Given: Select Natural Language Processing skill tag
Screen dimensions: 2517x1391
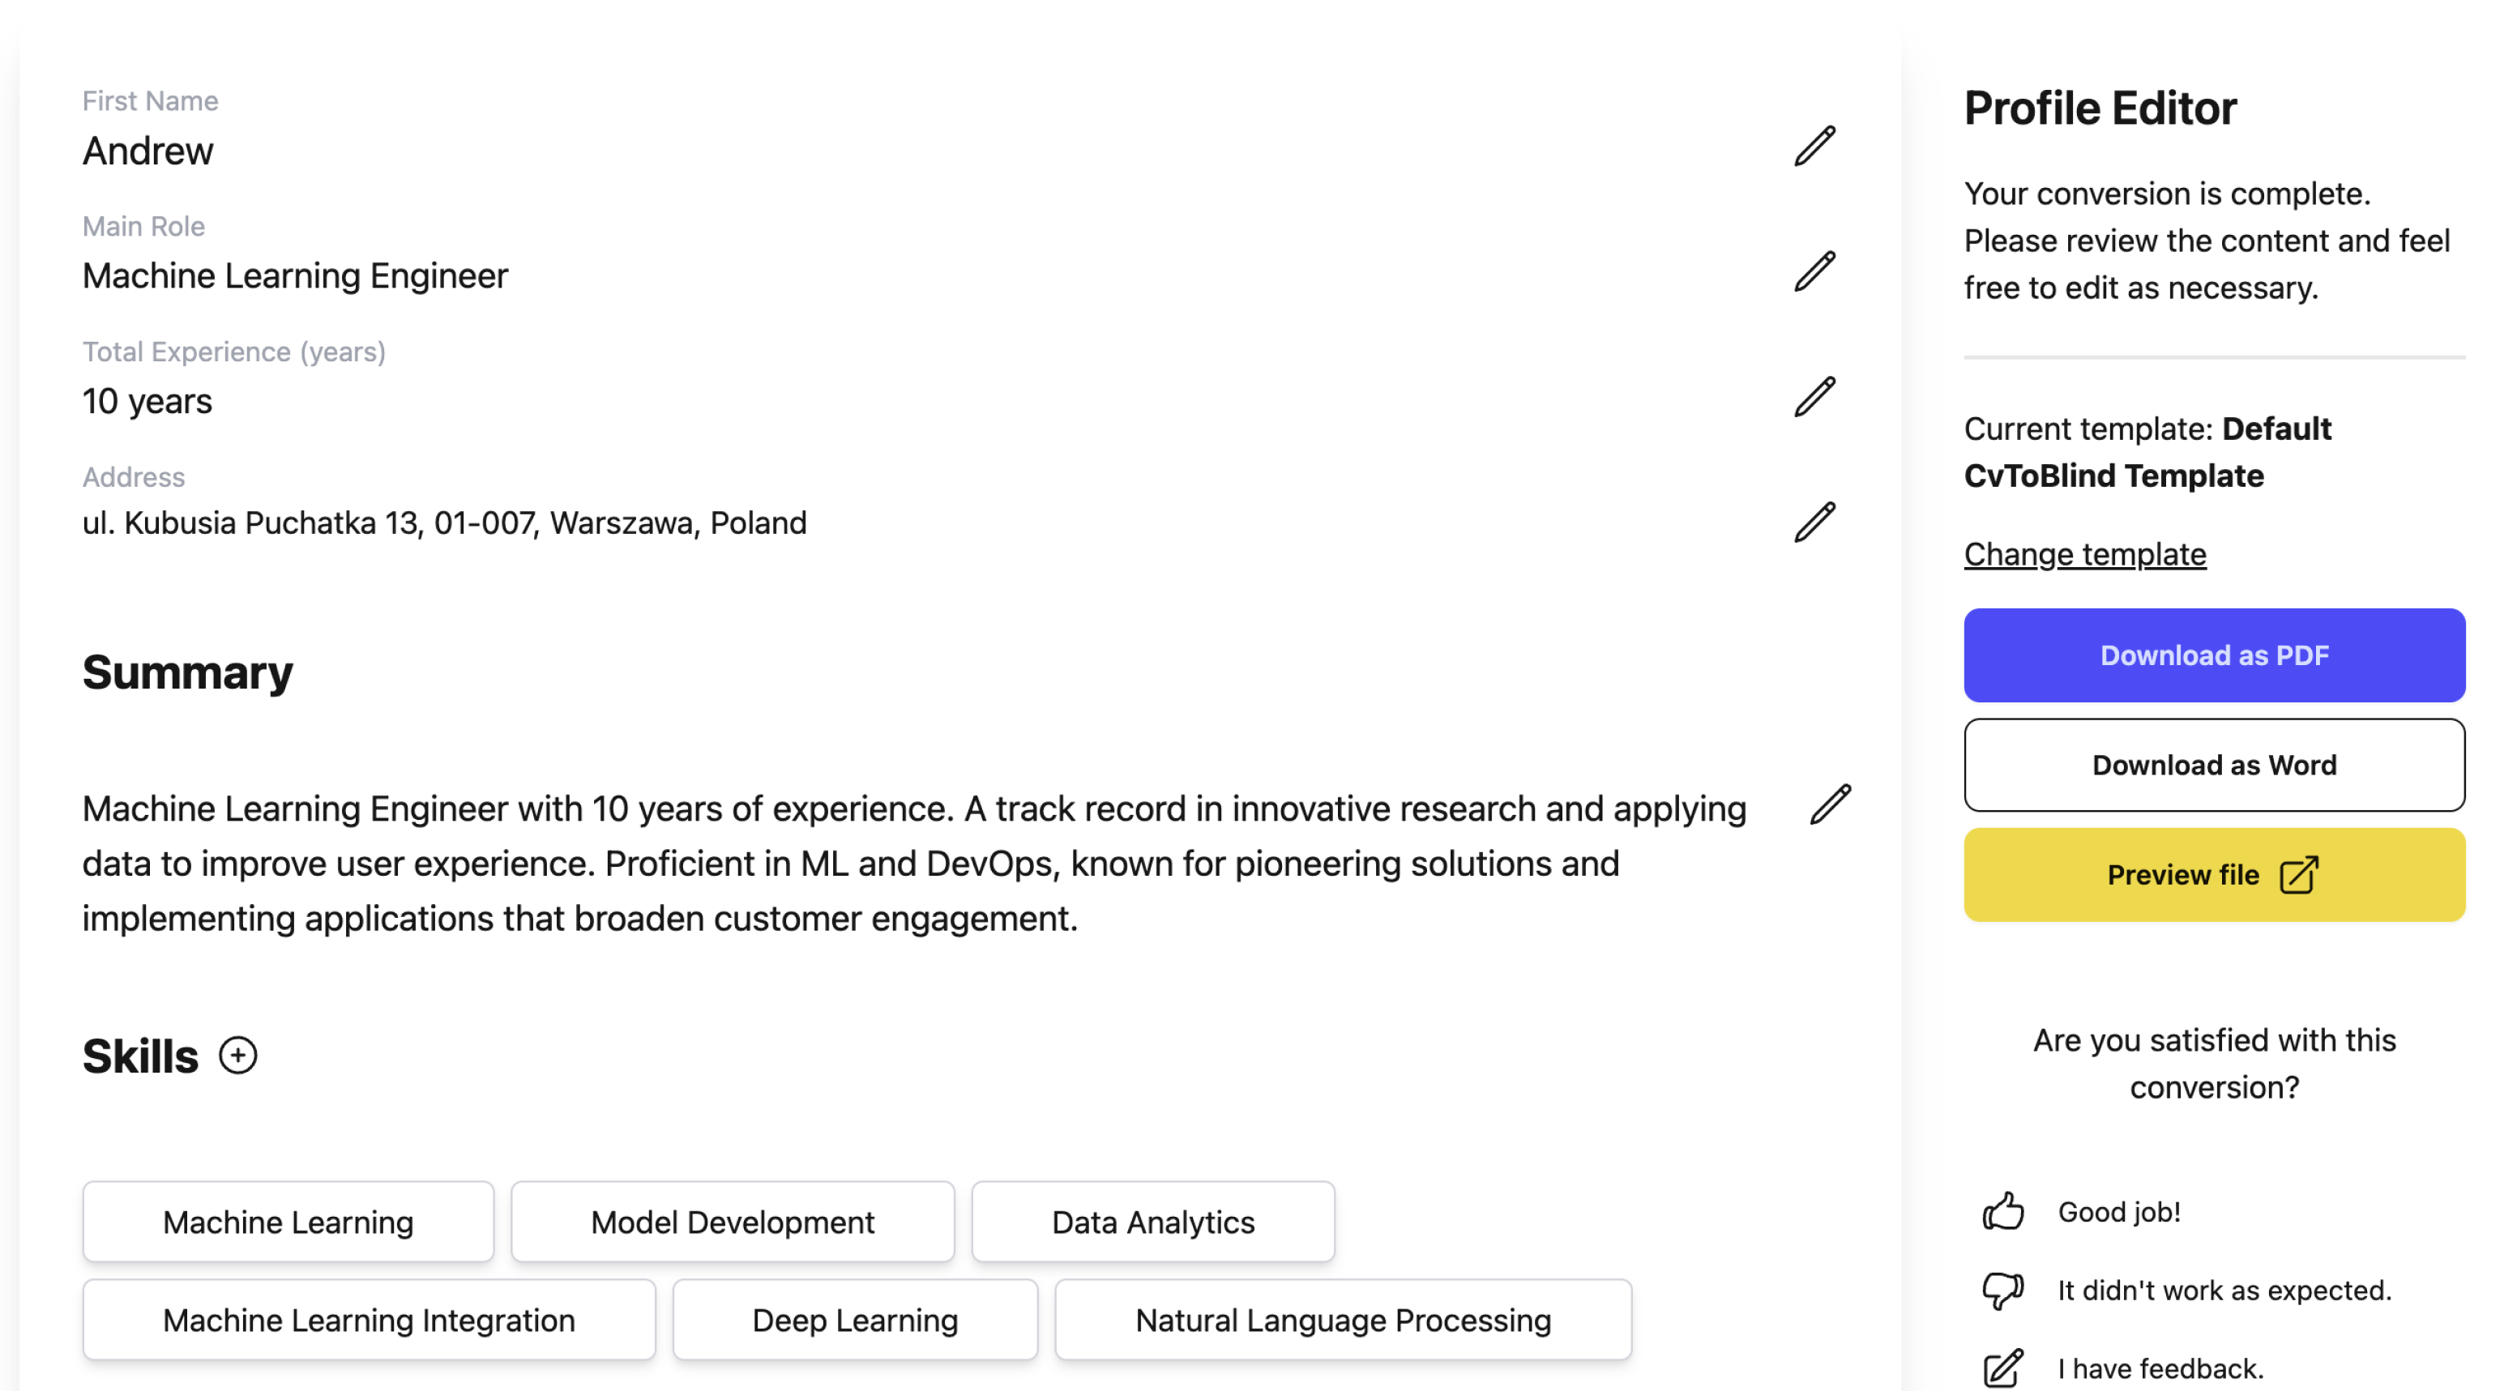Looking at the screenshot, I should click(x=1343, y=1320).
